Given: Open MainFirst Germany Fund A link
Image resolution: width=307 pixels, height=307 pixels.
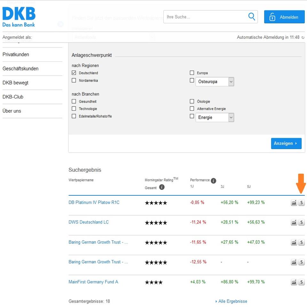Looking at the screenshot, I should pyautogui.click(x=93, y=282).
